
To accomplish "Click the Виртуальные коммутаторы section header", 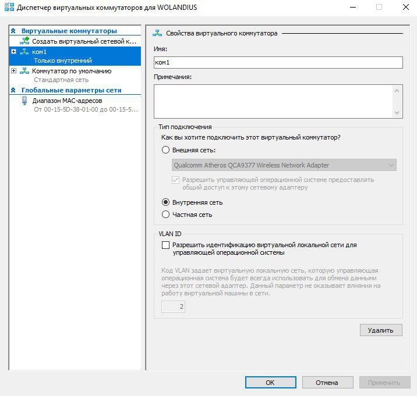I will [69, 31].
